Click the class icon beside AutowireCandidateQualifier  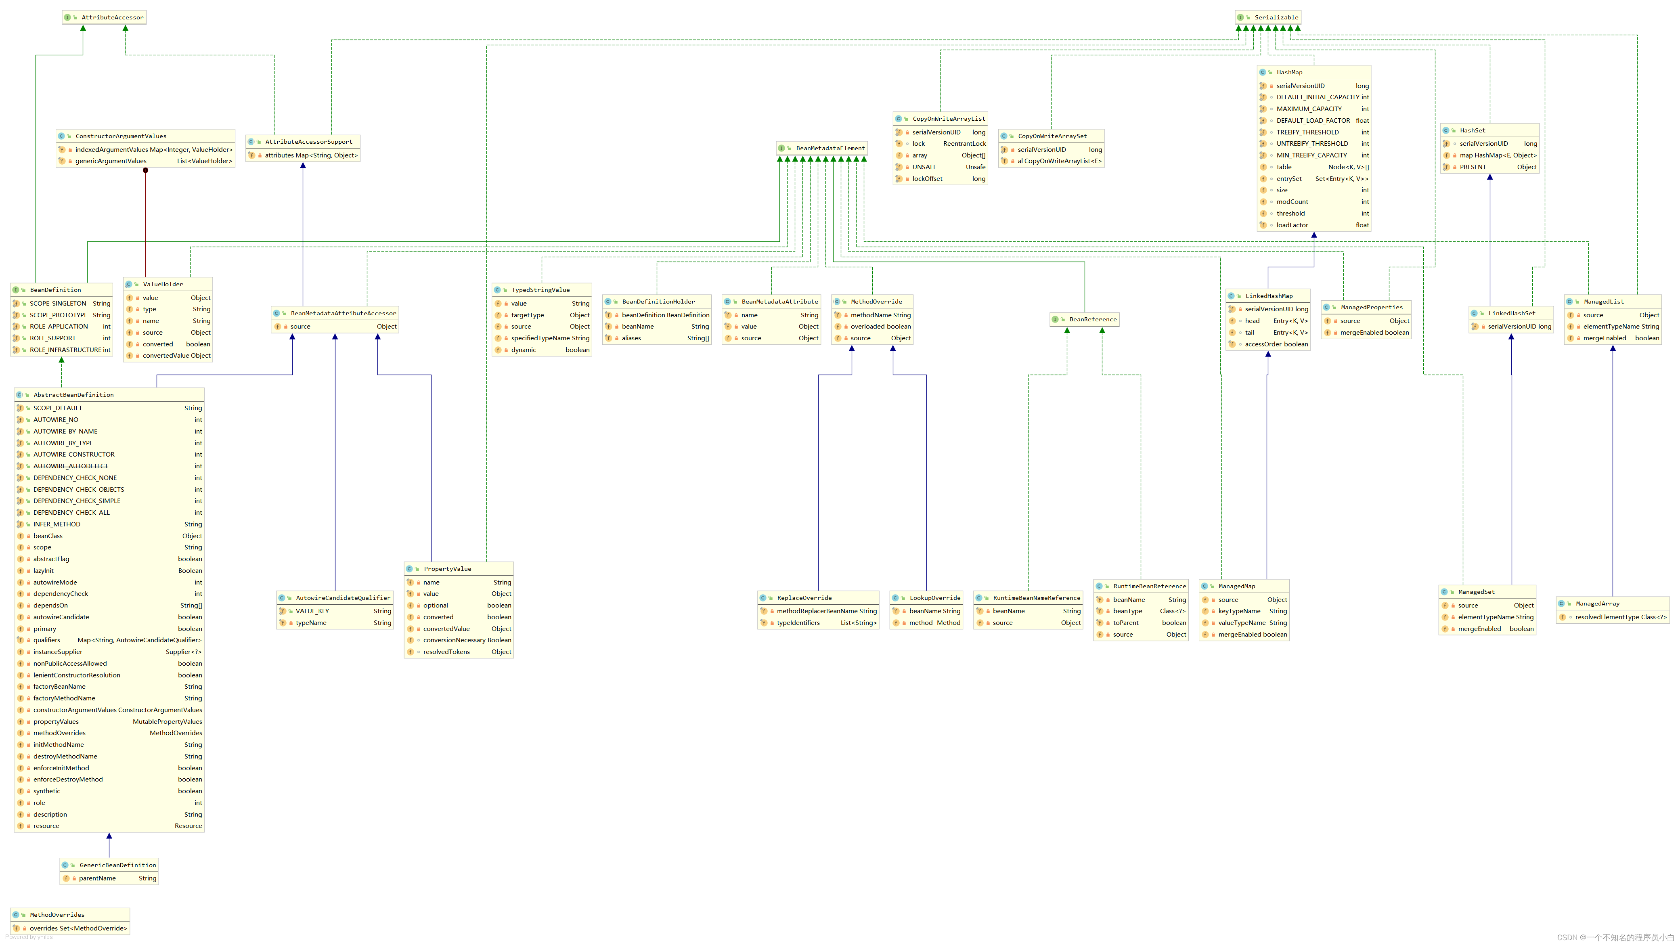[282, 598]
